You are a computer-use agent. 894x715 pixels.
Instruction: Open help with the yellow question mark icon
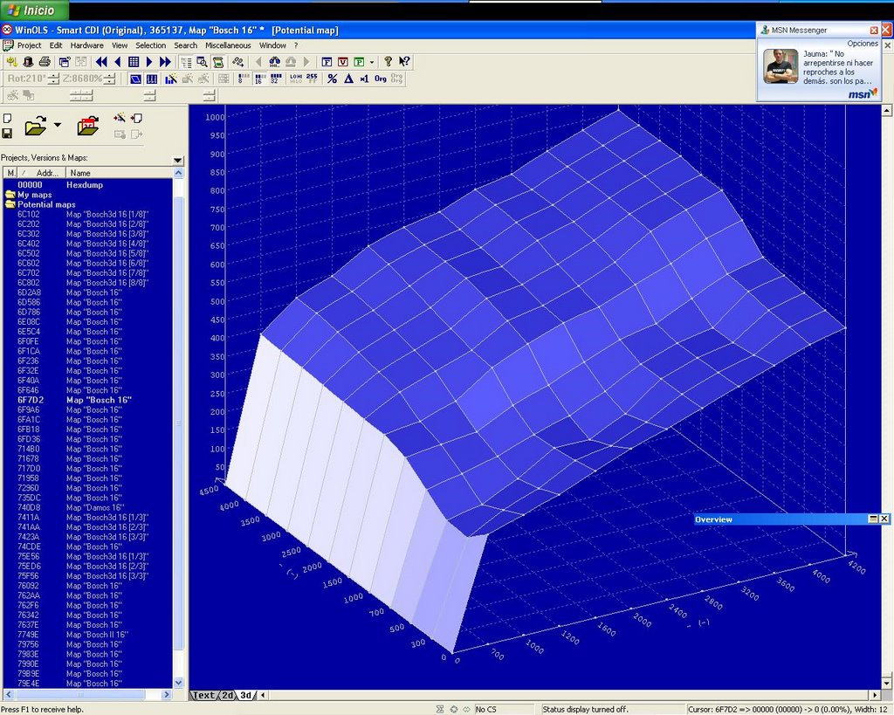[389, 62]
